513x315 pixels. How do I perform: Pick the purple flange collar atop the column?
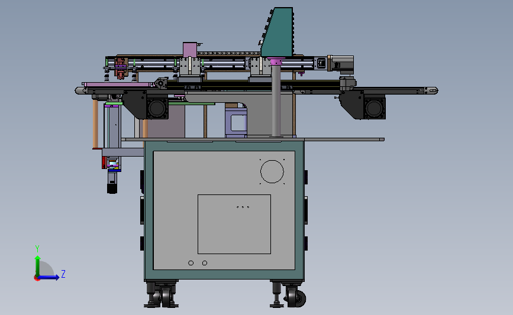pyautogui.click(x=276, y=61)
